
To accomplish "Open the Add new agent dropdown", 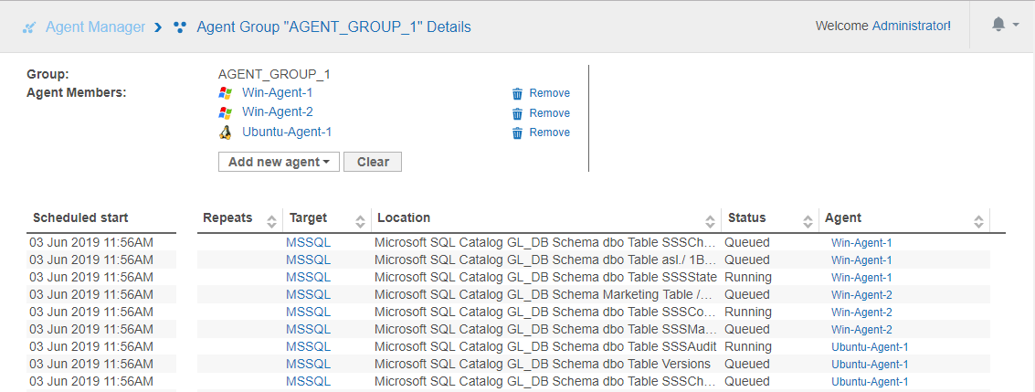I will [279, 162].
